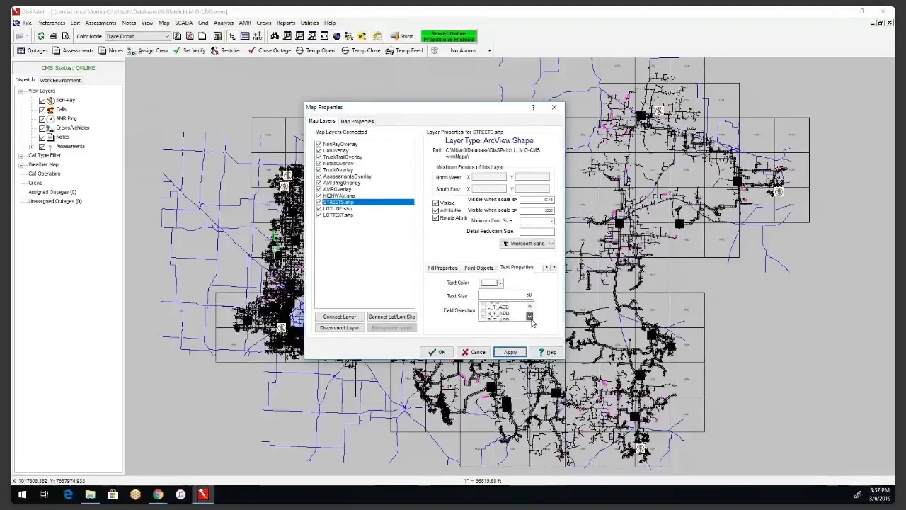Screen dimensions: 906x510
Task: Collapse the View Layers tree node
Action: pos(22,91)
